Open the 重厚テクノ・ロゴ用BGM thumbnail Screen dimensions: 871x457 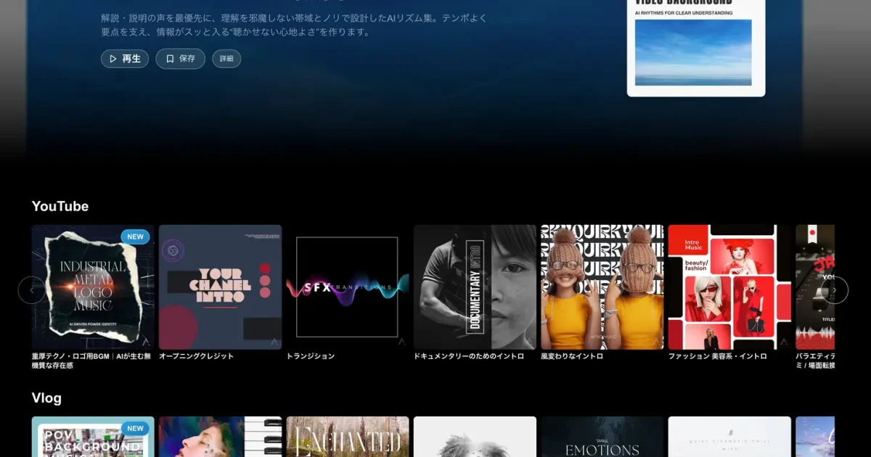(92, 286)
